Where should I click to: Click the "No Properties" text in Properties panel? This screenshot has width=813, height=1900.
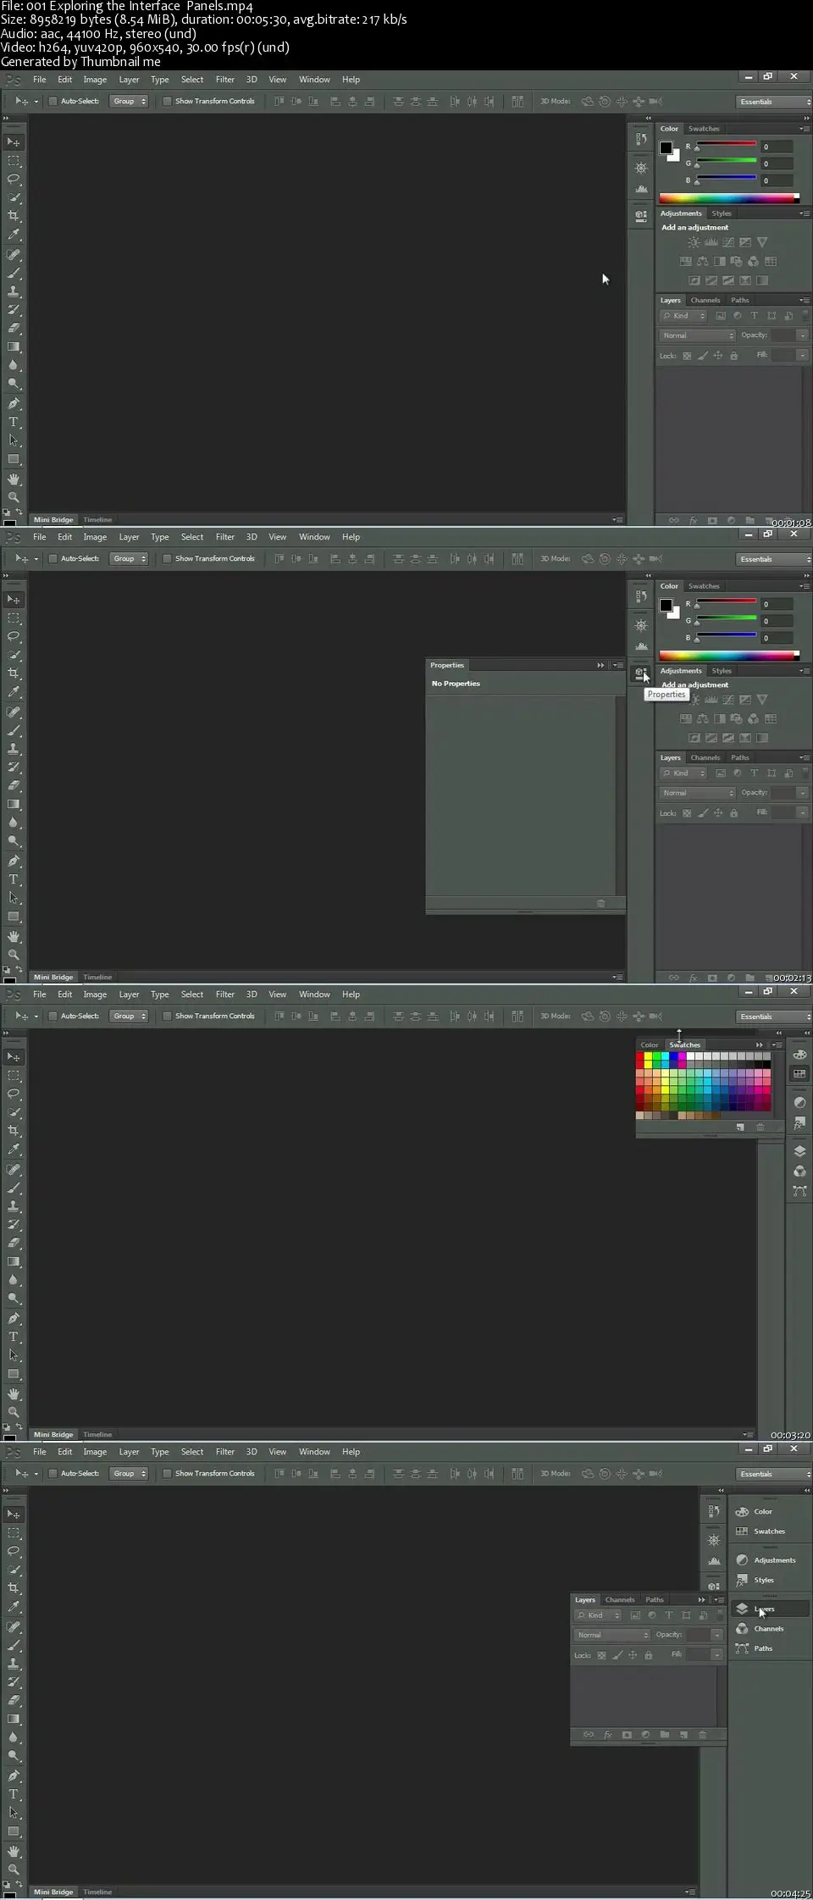click(456, 684)
